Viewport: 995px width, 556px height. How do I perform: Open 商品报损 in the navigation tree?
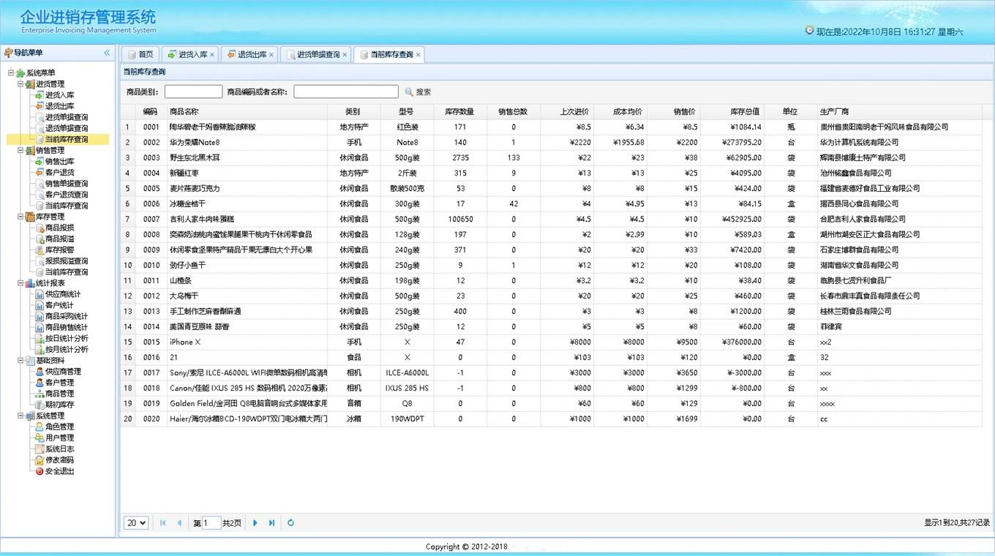[59, 228]
